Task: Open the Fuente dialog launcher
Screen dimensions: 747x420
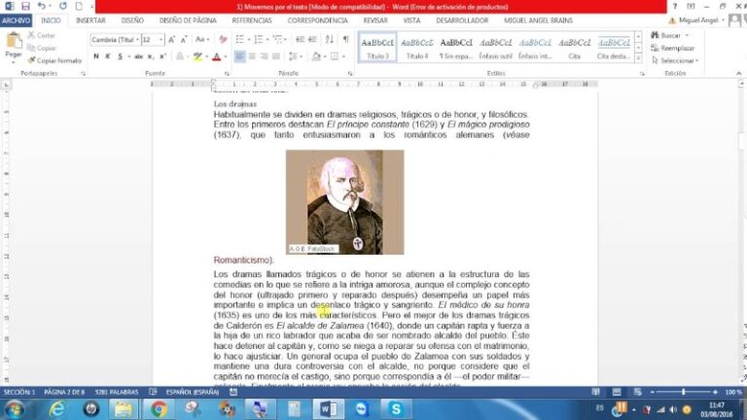Action: pos(227,74)
